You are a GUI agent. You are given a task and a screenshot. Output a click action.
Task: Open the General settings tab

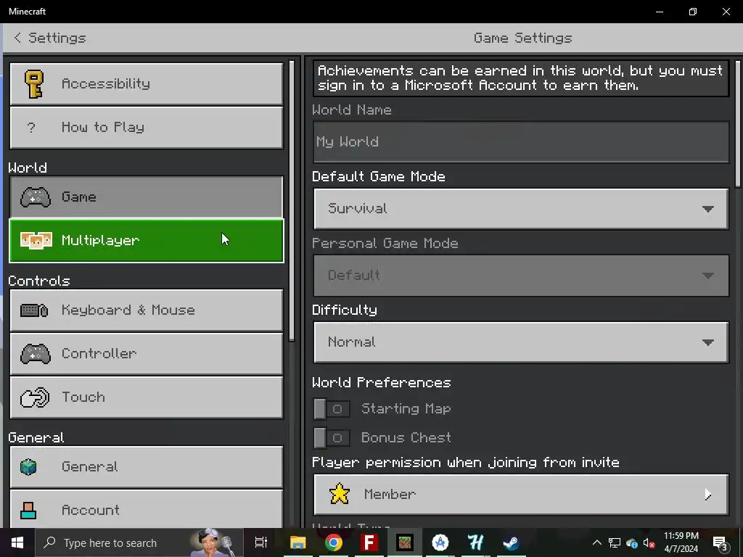coord(147,467)
